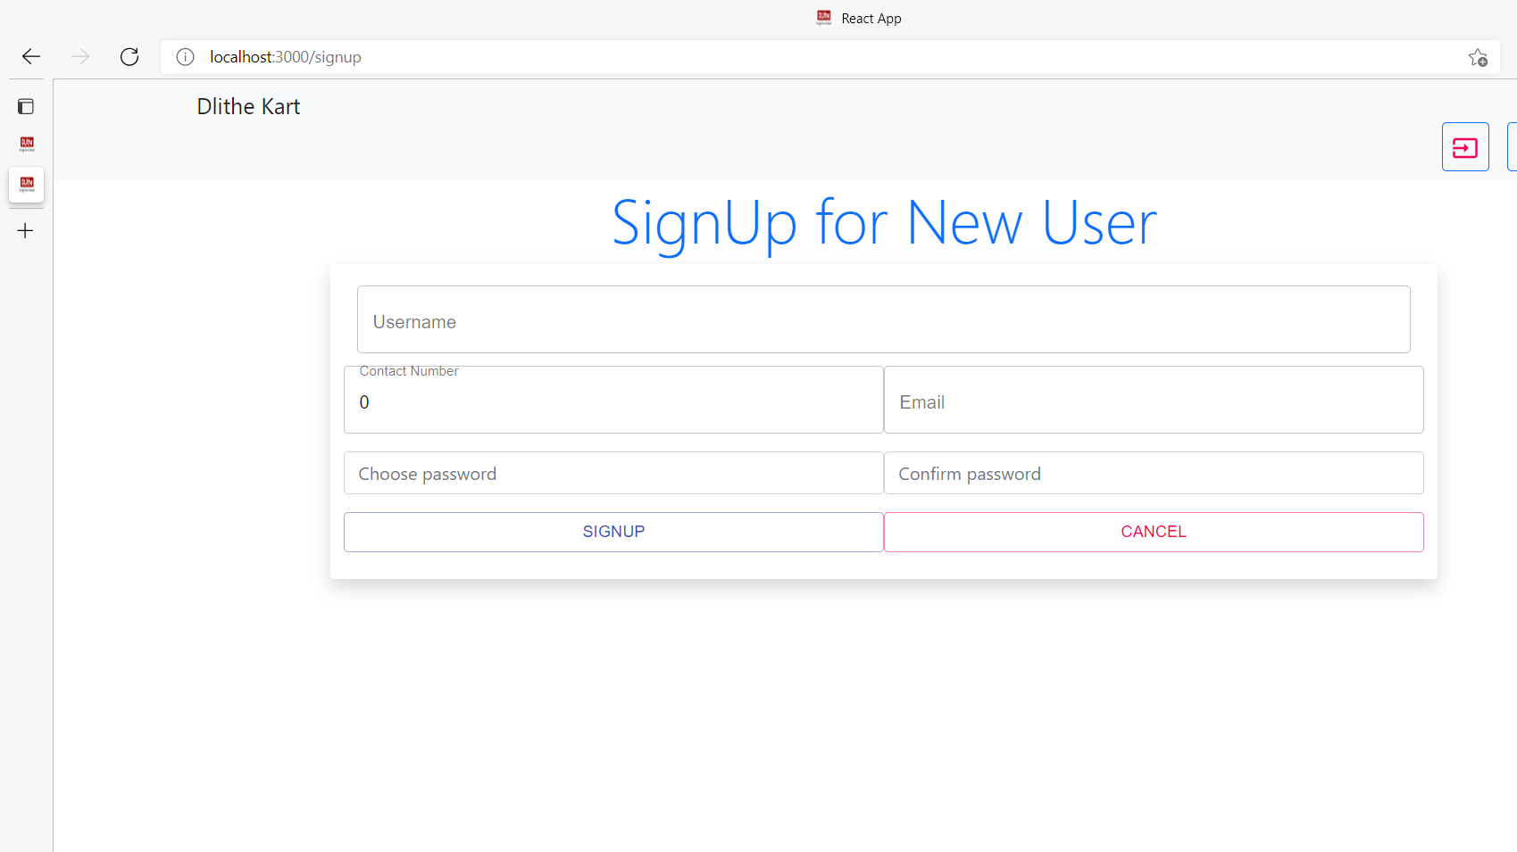1517x852 pixels.
Task: Click the tab actions panel icon
Action: click(26, 106)
